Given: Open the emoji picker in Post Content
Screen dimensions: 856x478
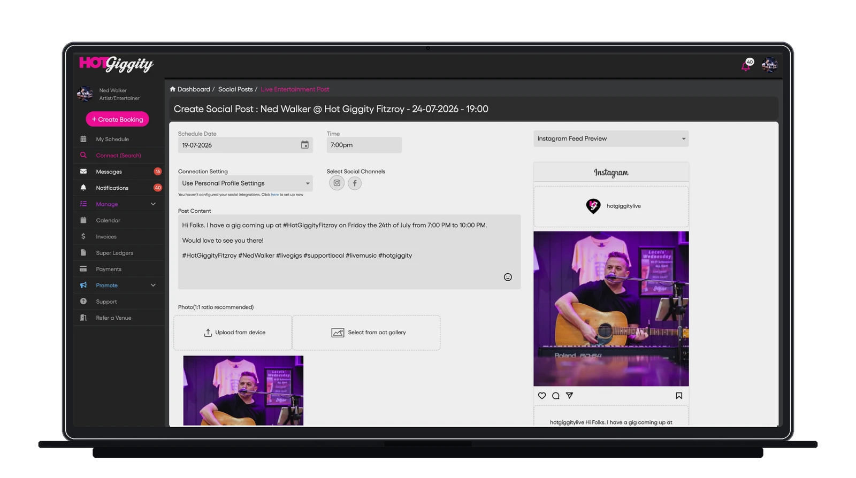Looking at the screenshot, I should (508, 277).
